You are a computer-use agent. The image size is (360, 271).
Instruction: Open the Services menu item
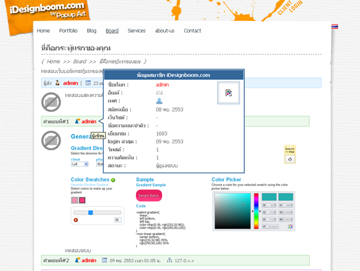click(x=137, y=31)
